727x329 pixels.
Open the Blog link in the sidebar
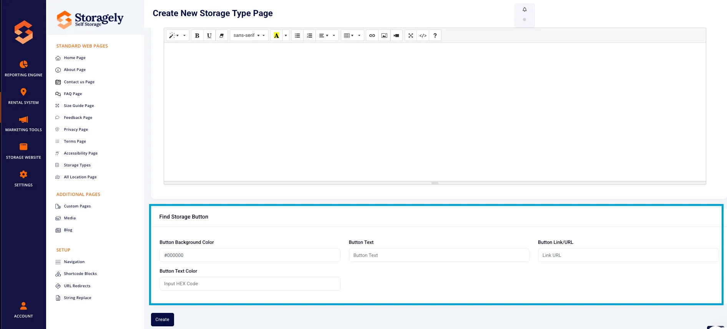click(68, 230)
